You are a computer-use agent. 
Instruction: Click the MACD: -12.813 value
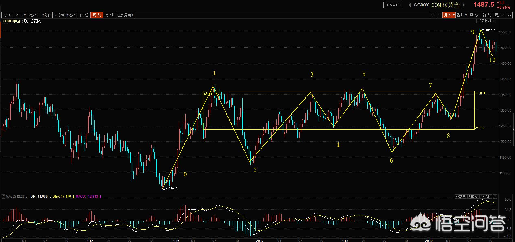point(87,197)
